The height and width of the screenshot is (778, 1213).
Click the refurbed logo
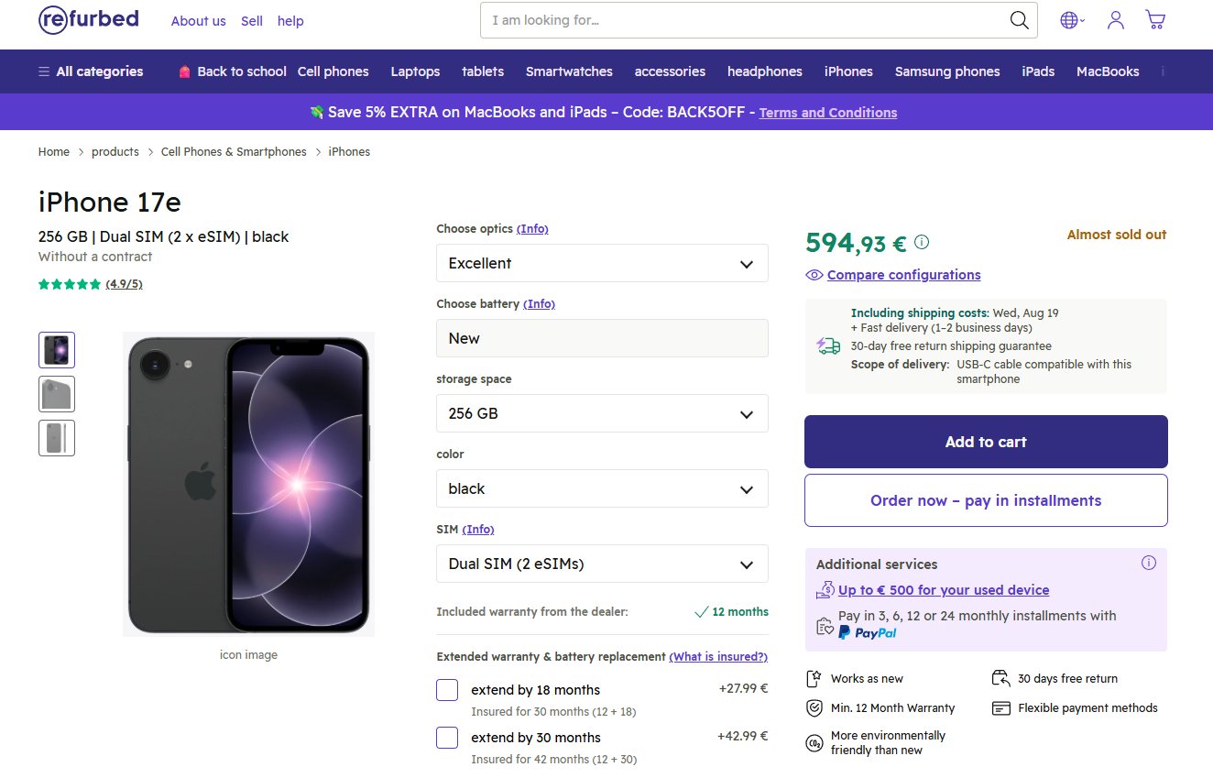[x=89, y=20]
